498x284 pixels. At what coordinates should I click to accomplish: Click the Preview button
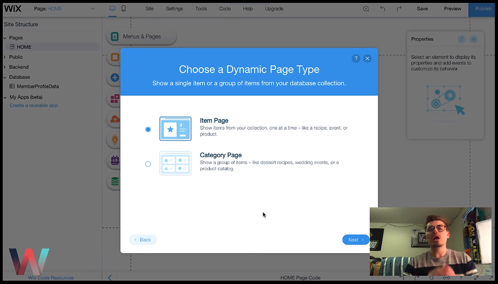coord(453,9)
